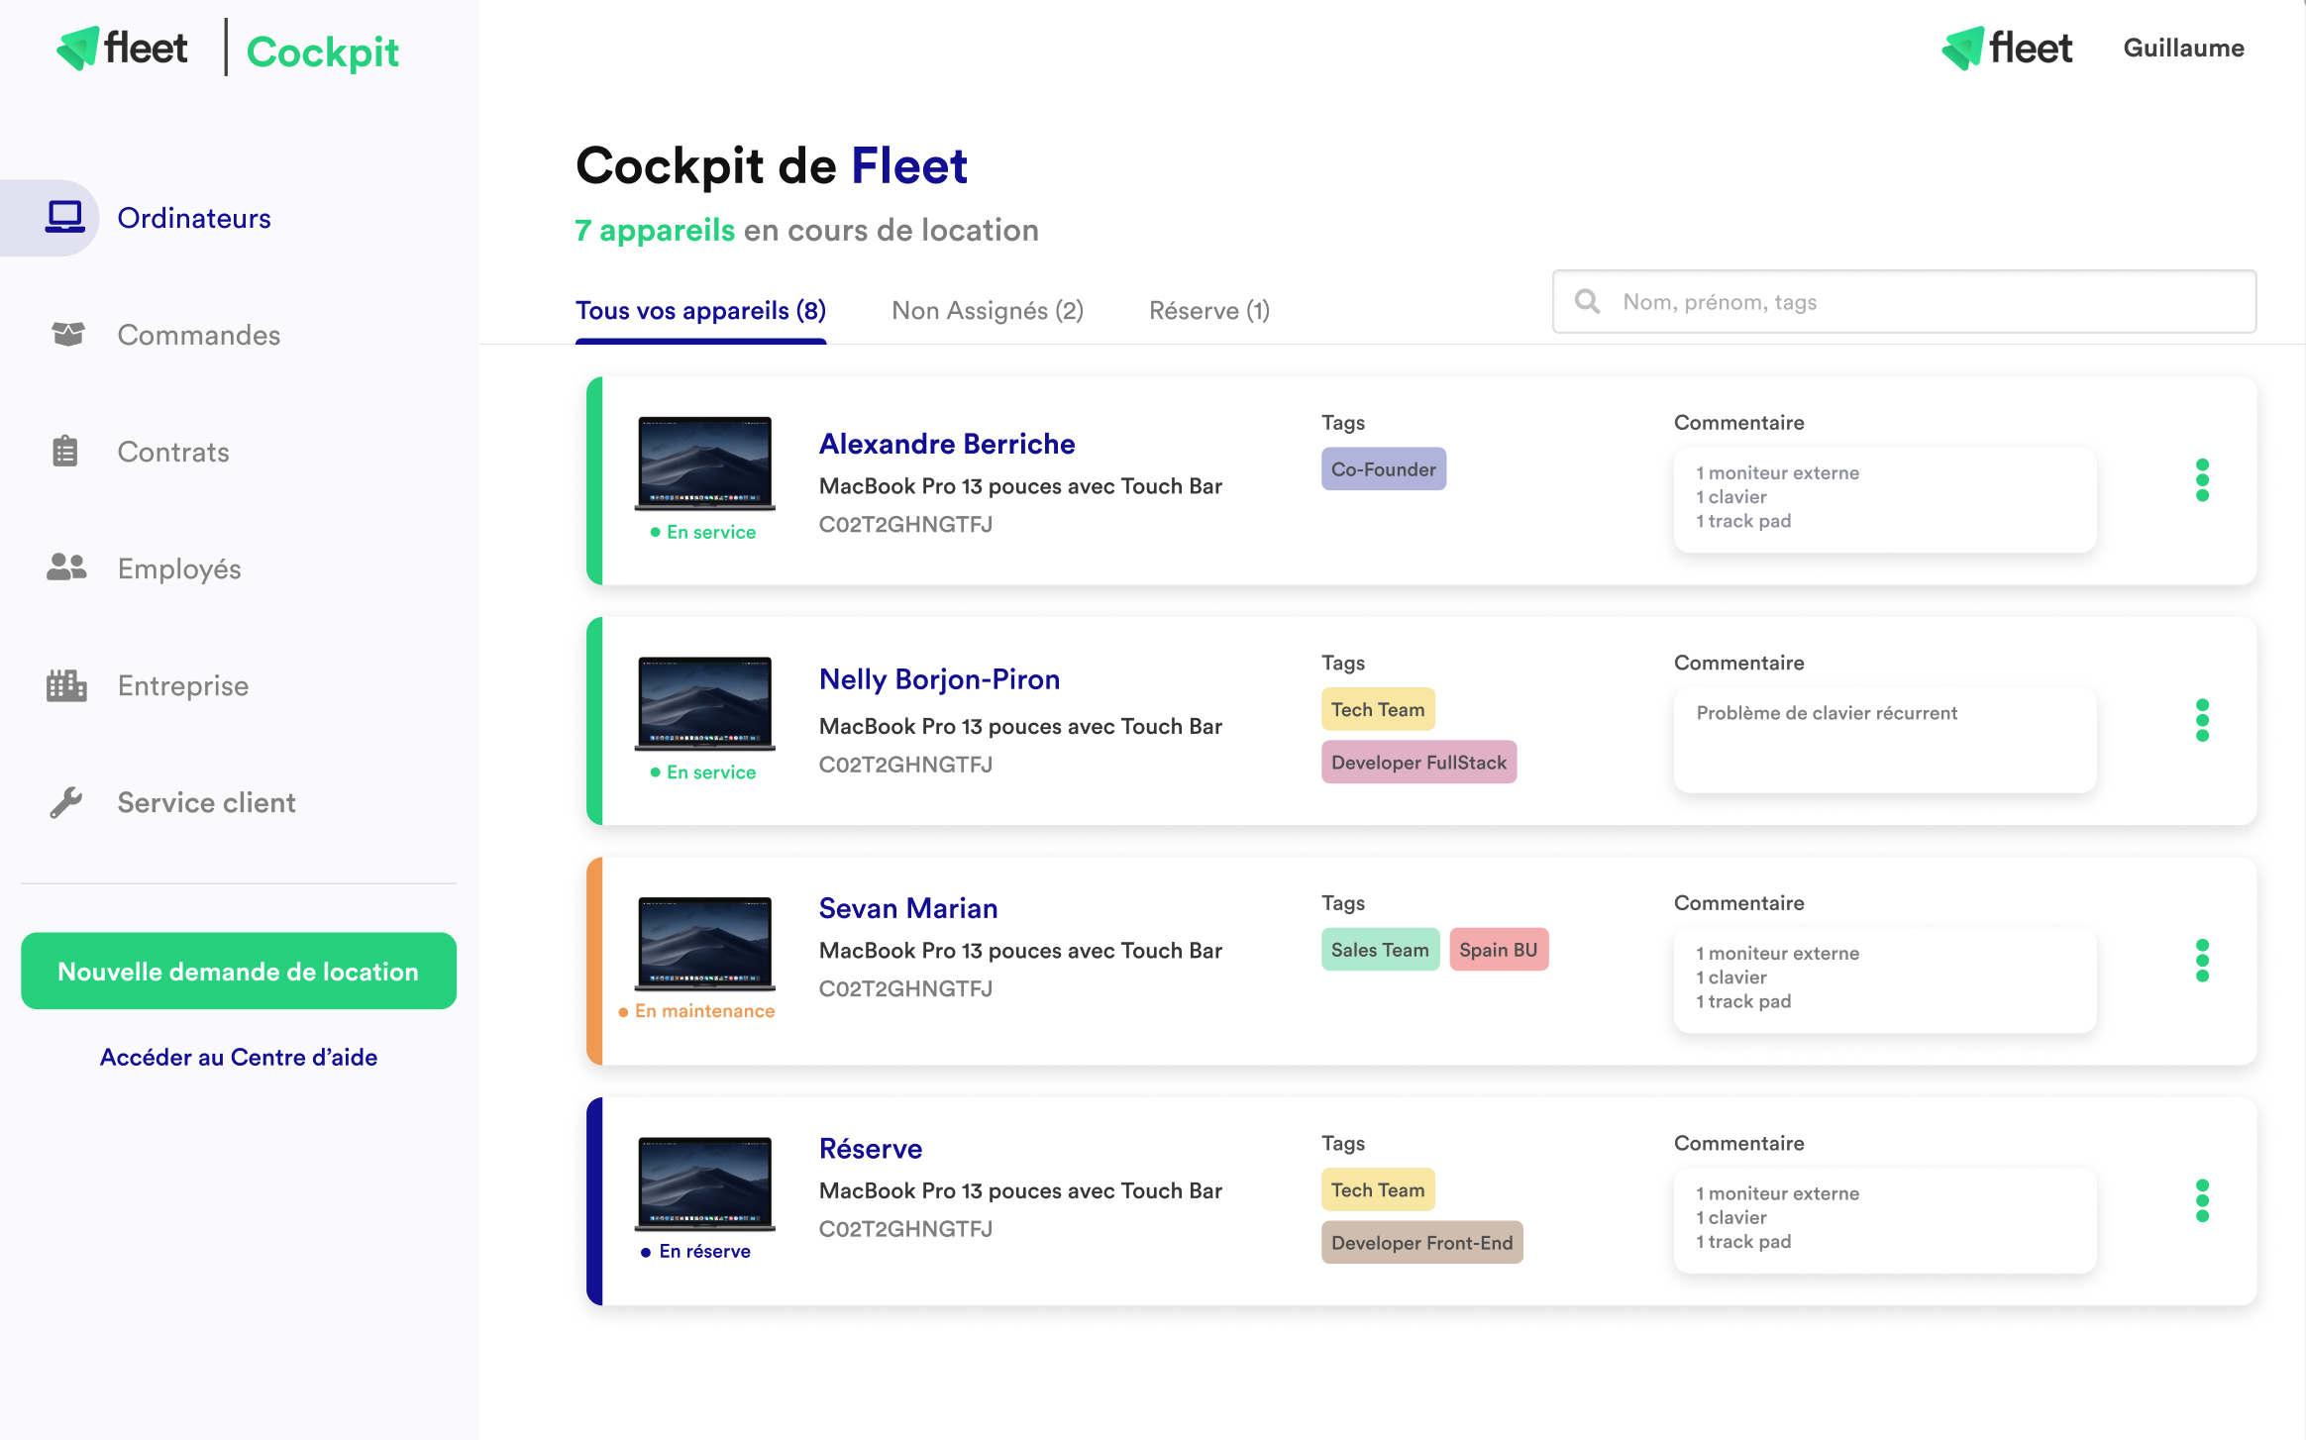Open the three-dot menu for Alexandre Berriche

click(x=2202, y=480)
